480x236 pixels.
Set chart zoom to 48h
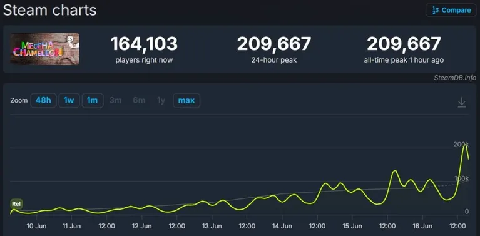43,100
